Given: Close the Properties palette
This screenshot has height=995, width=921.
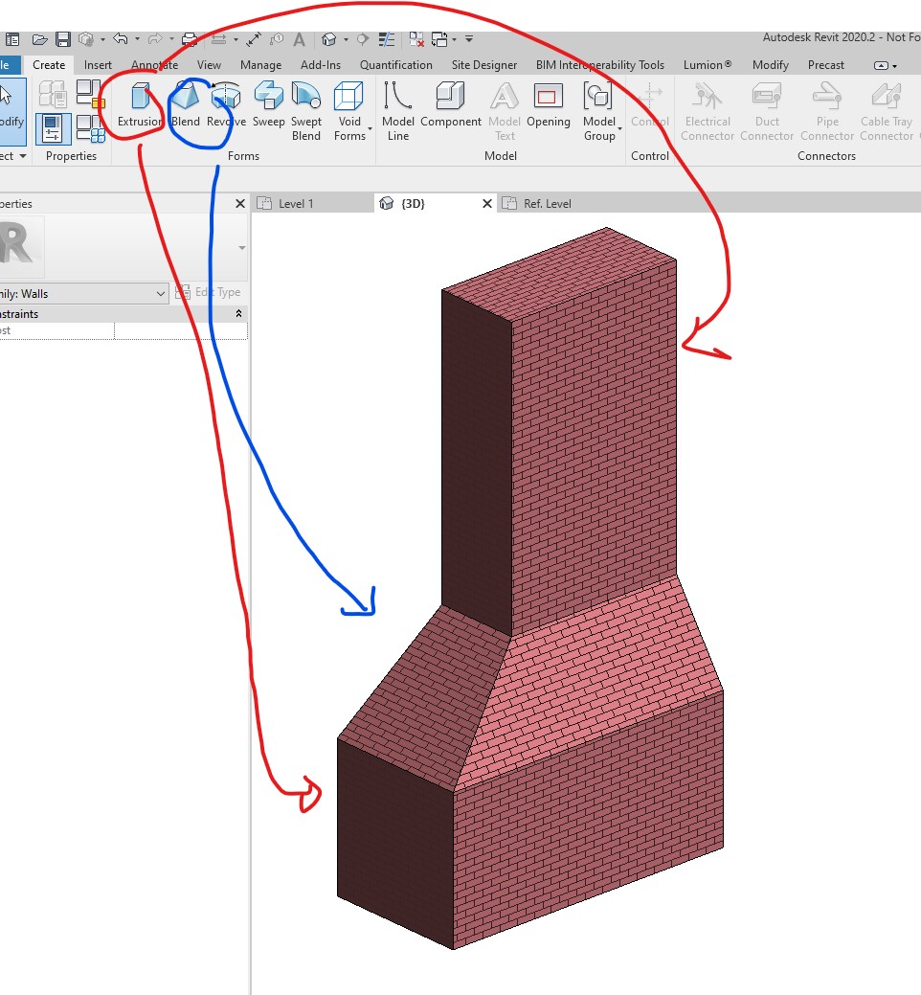Looking at the screenshot, I should (x=239, y=204).
